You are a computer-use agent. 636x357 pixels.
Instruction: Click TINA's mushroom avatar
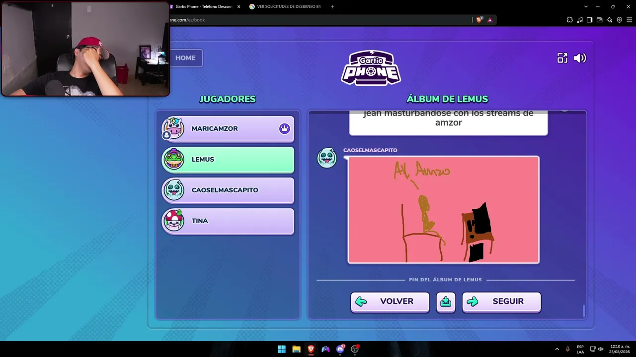(x=174, y=221)
